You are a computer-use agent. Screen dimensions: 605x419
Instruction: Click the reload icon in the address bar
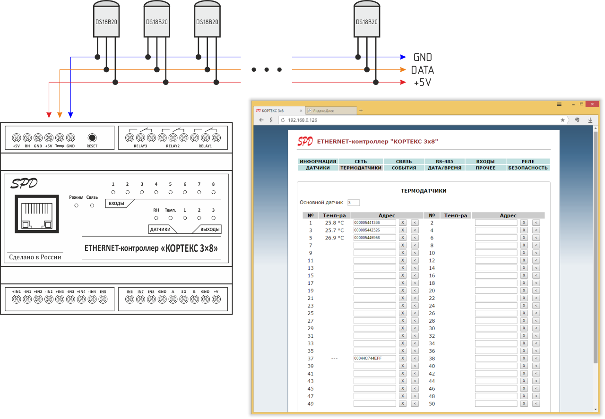pyautogui.click(x=283, y=120)
